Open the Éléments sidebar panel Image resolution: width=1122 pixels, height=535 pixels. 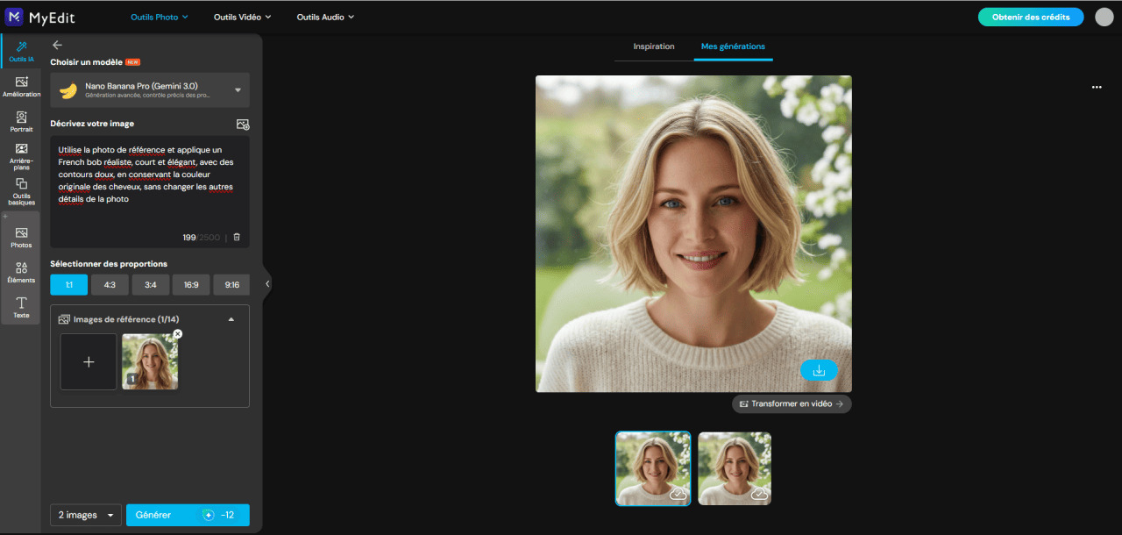point(21,273)
